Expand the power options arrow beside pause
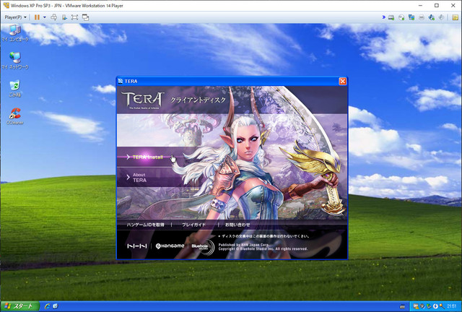The image size is (462, 312). [45, 17]
